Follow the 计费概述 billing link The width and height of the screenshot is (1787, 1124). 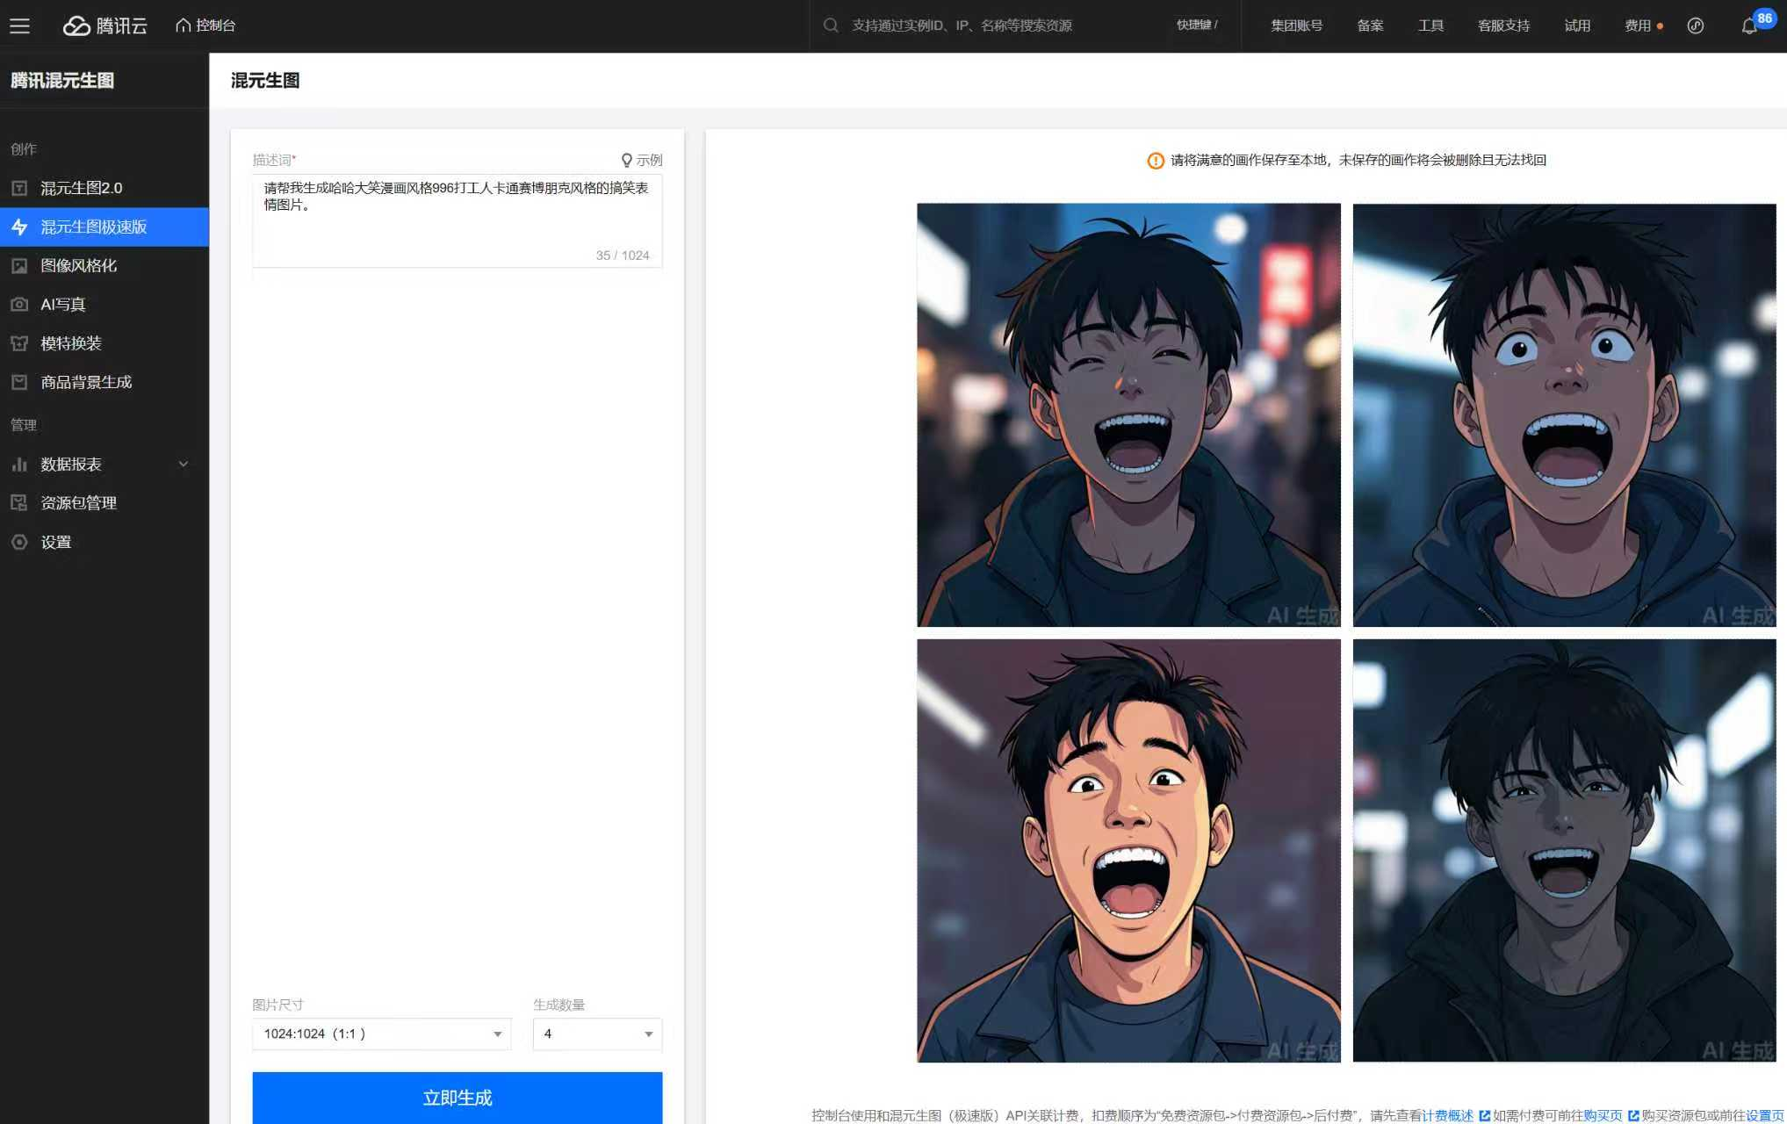[1447, 1115]
